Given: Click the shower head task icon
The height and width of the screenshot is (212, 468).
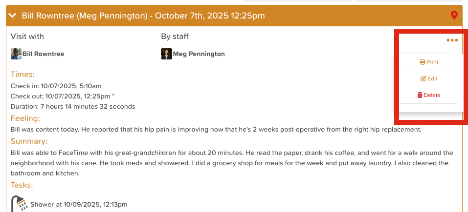Looking at the screenshot, I should [x=19, y=204].
